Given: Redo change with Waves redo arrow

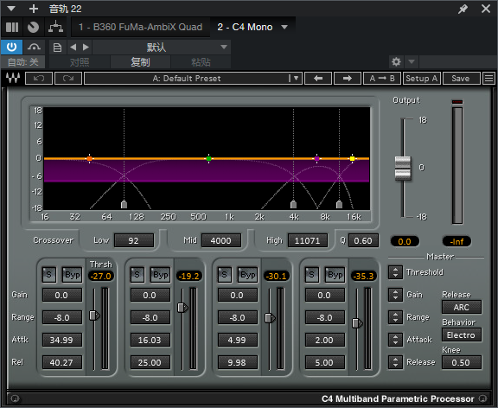Looking at the screenshot, I should tap(68, 78).
